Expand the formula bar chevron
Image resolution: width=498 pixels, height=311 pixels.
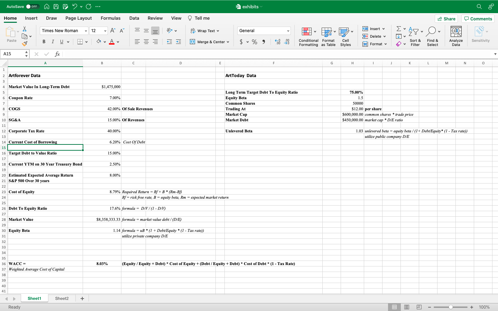tap(495, 54)
